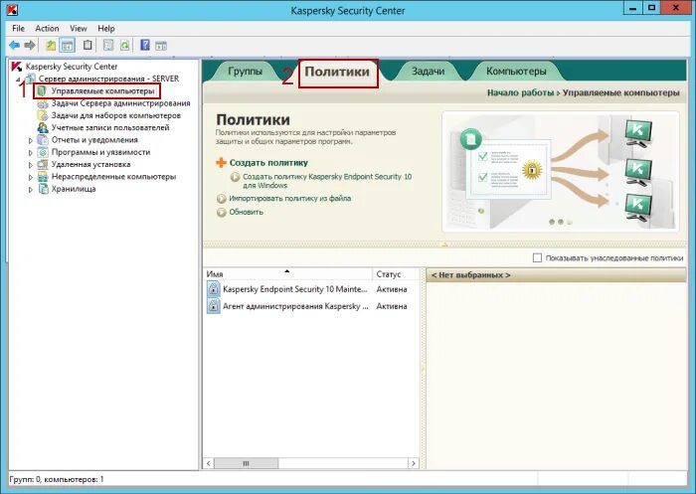Click the horizontal scrollbar thumb in the policy list
Viewport: 696px width, 494px height.
tap(246, 463)
